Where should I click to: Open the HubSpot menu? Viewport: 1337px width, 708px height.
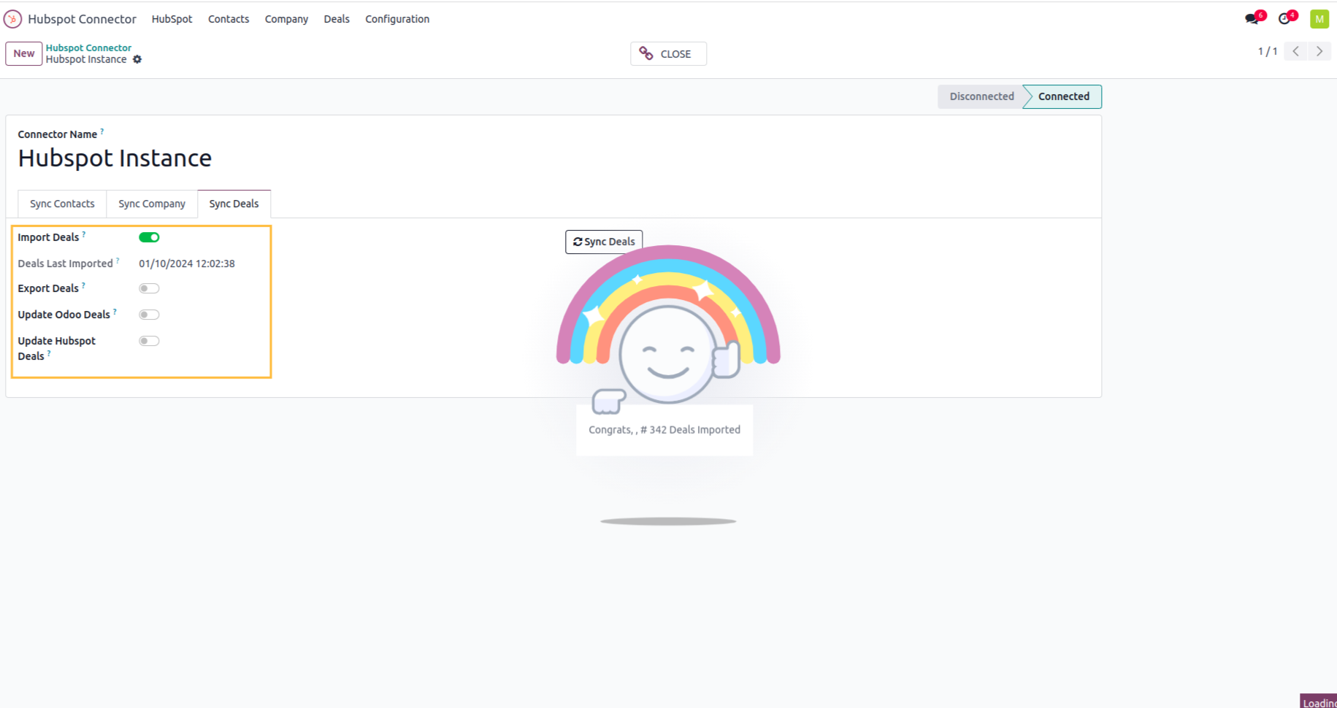(x=172, y=19)
